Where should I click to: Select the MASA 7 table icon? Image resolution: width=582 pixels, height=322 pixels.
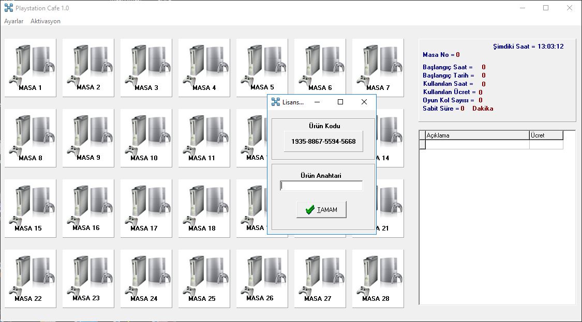point(378,68)
